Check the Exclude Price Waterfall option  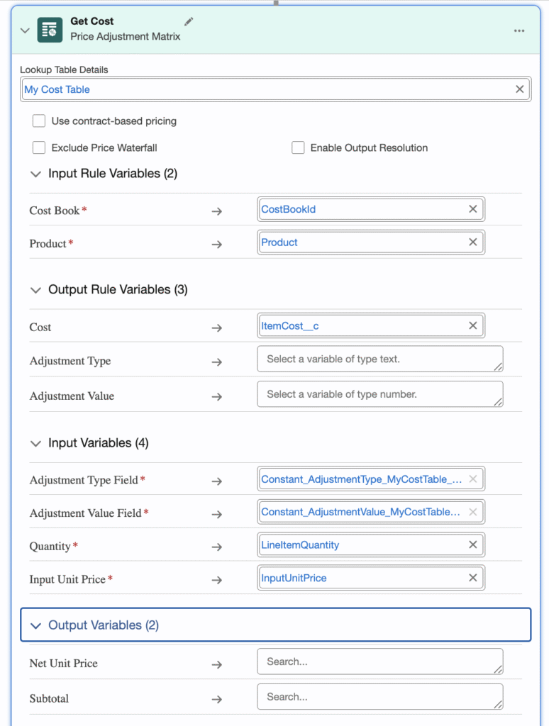coord(39,147)
